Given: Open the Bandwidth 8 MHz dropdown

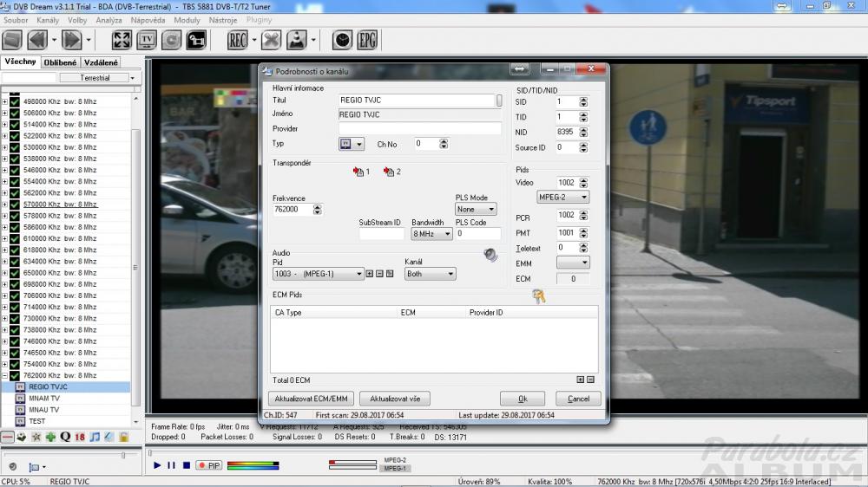Looking at the screenshot, I should pos(431,234).
